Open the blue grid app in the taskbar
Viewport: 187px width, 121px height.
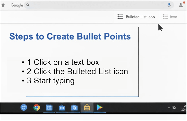click(49, 108)
